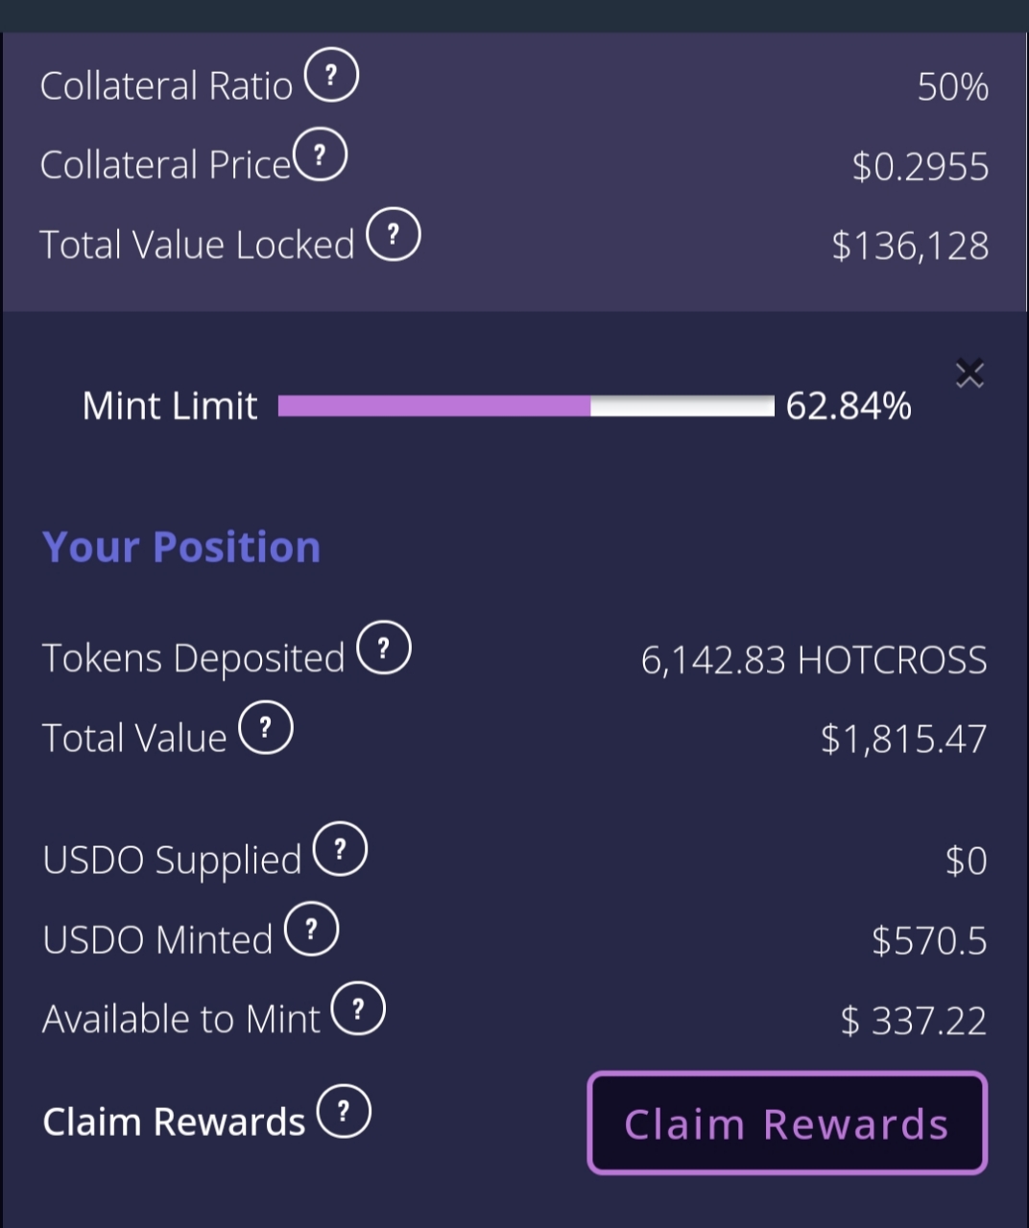Click the Total Value Locked question mark
The image size is (1029, 1228).
(394, 234)
